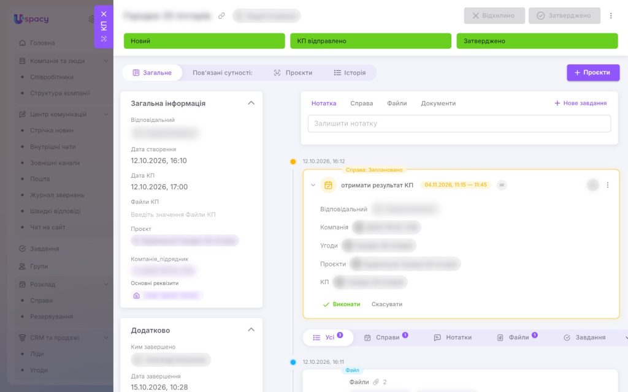This screenshot has height=392, width=628.
Task: Click the Дата КП value 12.10.2026, 17:00
Action: (x=159, y=187)
